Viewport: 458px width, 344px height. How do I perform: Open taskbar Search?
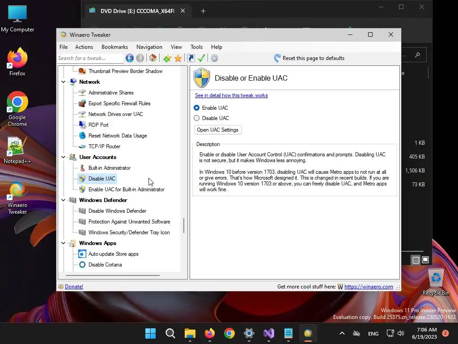170,333
